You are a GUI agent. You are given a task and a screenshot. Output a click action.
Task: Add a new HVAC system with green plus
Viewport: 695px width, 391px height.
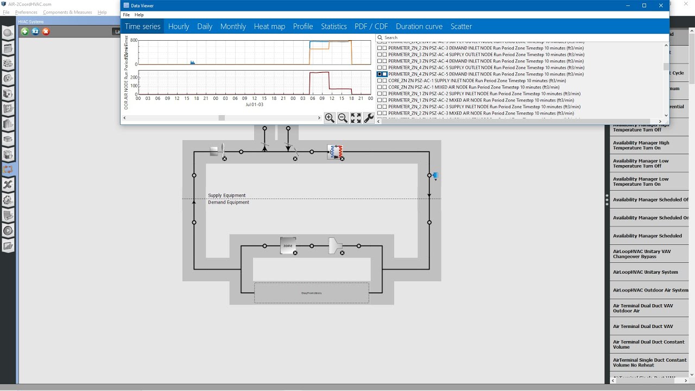(24, 31)
